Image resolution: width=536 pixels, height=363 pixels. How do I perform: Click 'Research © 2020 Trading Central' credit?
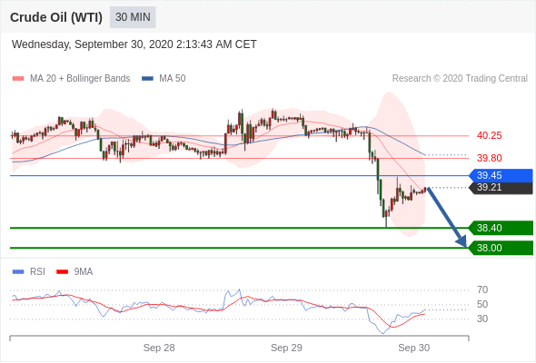click(x=460, y=79)
